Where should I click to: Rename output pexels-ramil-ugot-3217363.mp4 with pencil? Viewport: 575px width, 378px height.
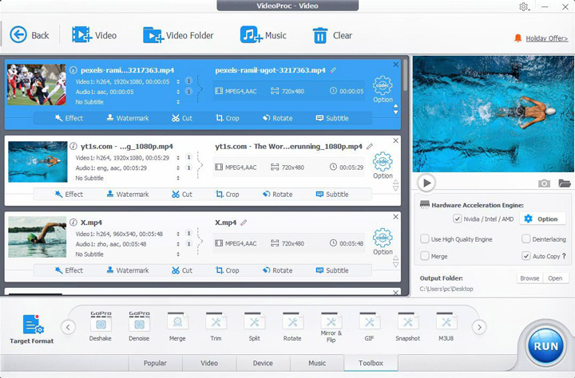(333, 70)
